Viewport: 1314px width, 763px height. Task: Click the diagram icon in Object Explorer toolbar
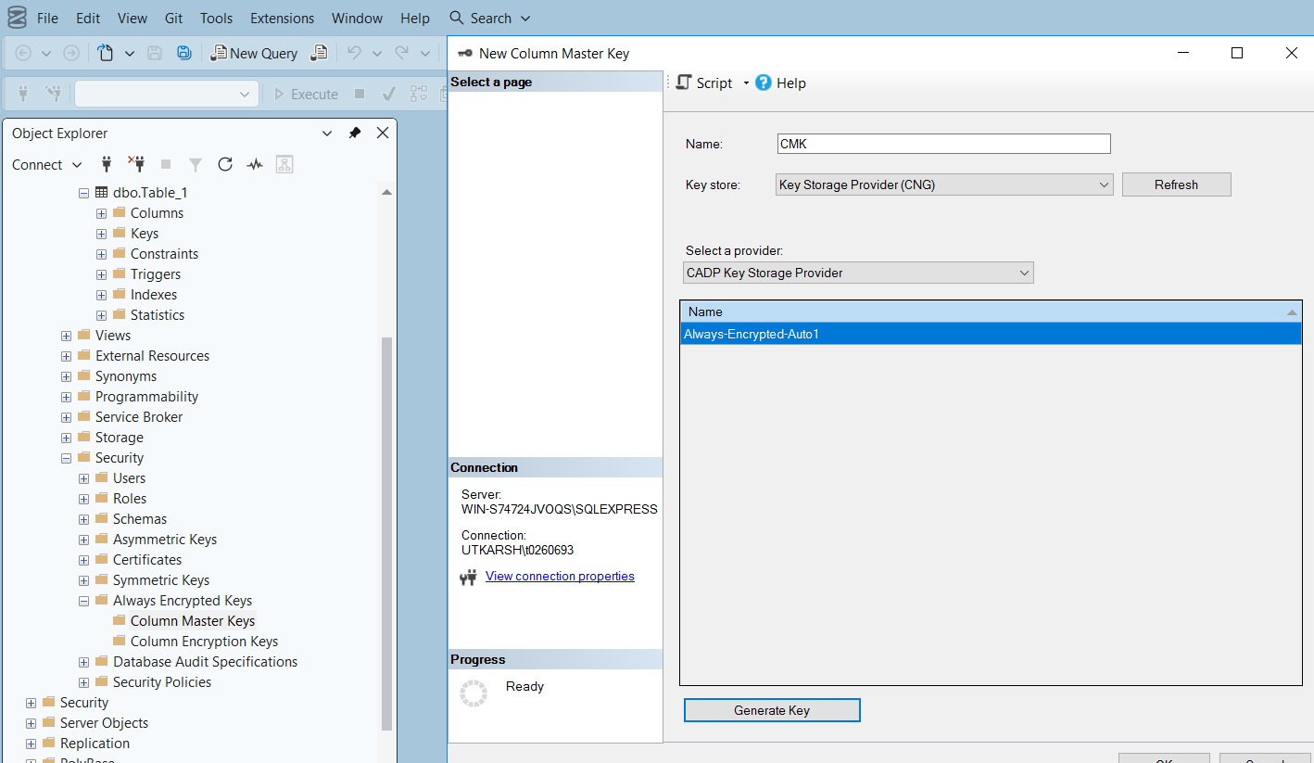point(284,164)
